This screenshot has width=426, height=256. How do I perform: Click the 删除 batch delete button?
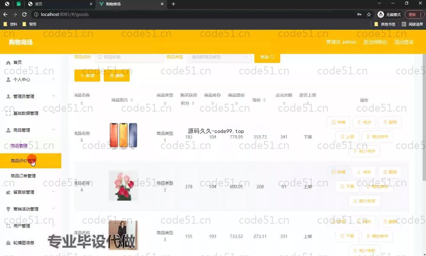[117, 76]
